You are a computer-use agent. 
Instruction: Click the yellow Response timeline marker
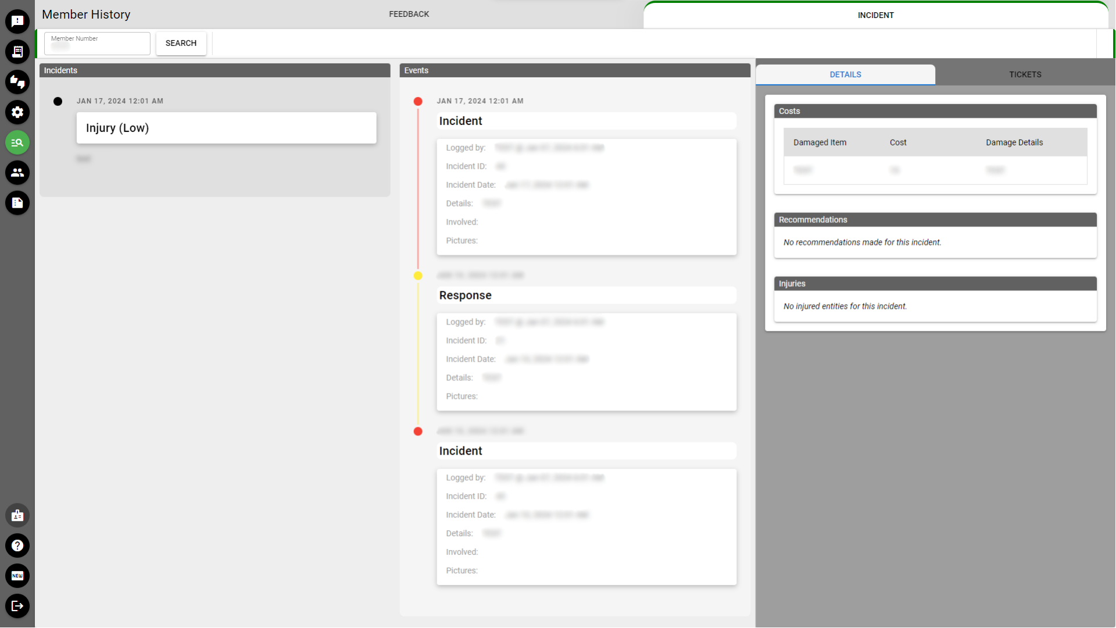pyautogui.click(x=418, y=276)
